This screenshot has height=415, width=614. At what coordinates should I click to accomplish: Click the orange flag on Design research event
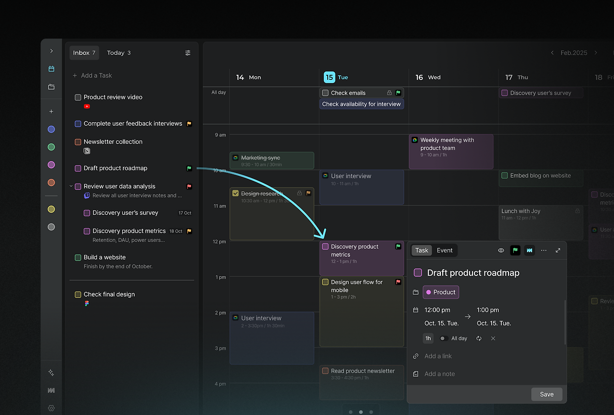(x=308, y=193)
